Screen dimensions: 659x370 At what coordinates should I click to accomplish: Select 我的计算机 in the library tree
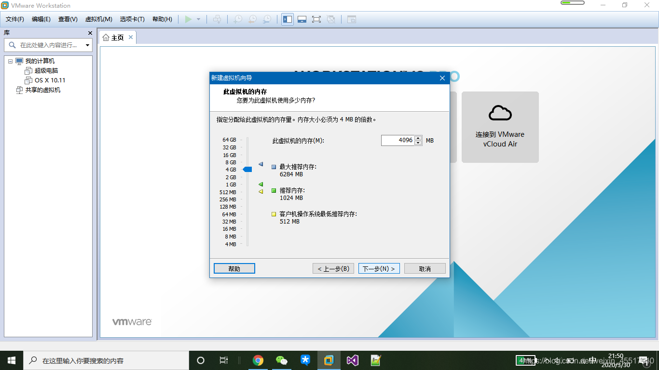(40, 61)
